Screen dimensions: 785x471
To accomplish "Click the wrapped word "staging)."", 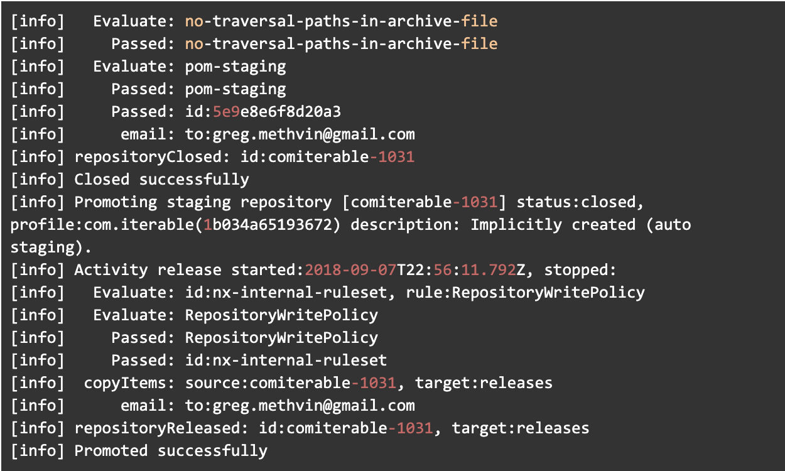I will pyautogui.click(x=51, y=247).
